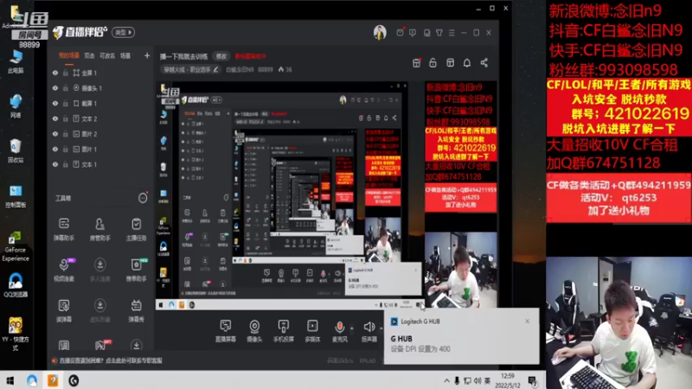692x389 pixels.
Task: Open the notification bell in the main toolbar
Action: pyautogui.click(x=467, y=63)
